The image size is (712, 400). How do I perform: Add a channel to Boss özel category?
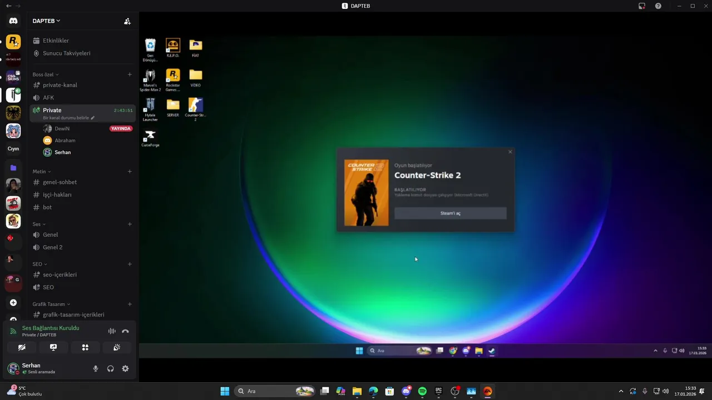tap(130, 74)
